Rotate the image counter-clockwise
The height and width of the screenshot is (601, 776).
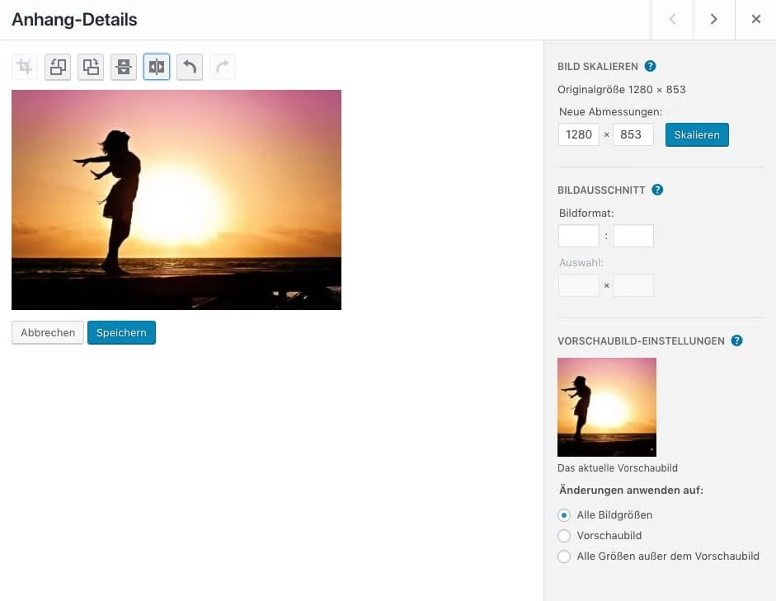[x=57, y=67]
